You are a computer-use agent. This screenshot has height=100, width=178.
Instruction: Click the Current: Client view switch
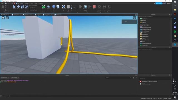85,7
